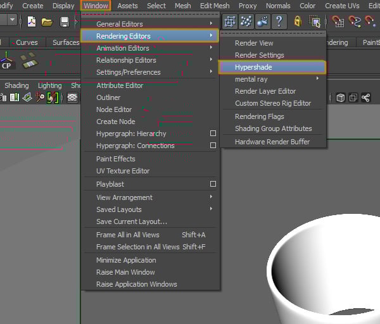Open the Render Layer Editor

pos(265,91)
